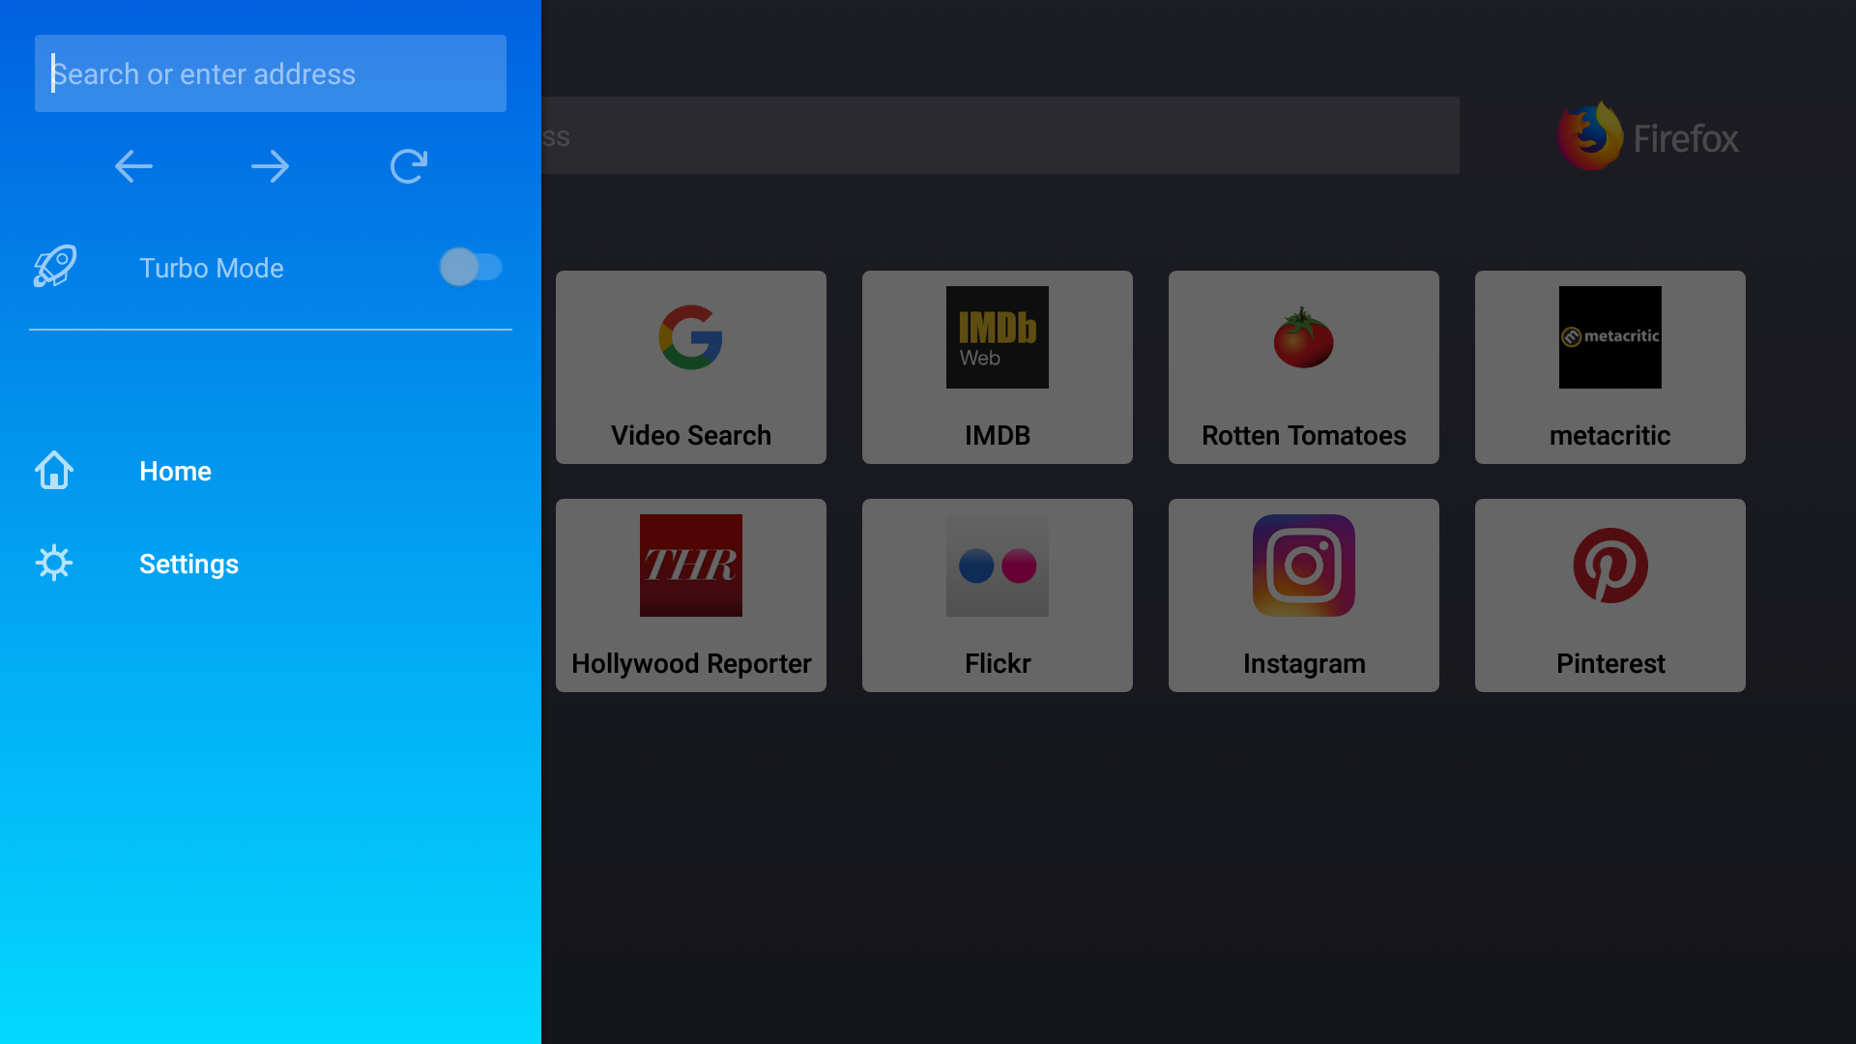The width and height of the screenshot is (1856, 1044).
Task: Open the Rotten Tomatoes shortcut
Action: click(1303, 365)
